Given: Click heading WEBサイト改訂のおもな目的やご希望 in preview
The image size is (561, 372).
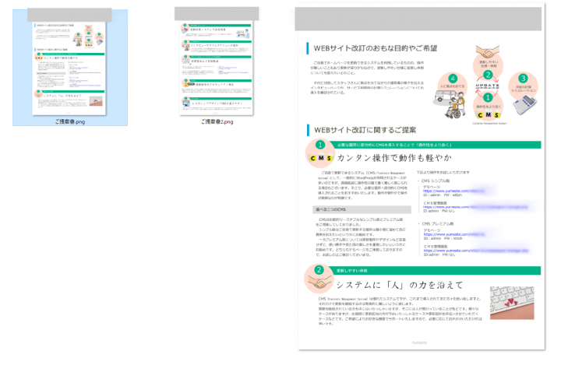Looking at the screenshot, I should pos(376,48).
